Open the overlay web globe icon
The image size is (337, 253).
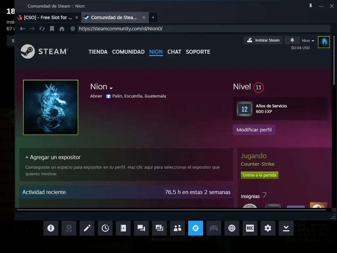coord(232,228)
